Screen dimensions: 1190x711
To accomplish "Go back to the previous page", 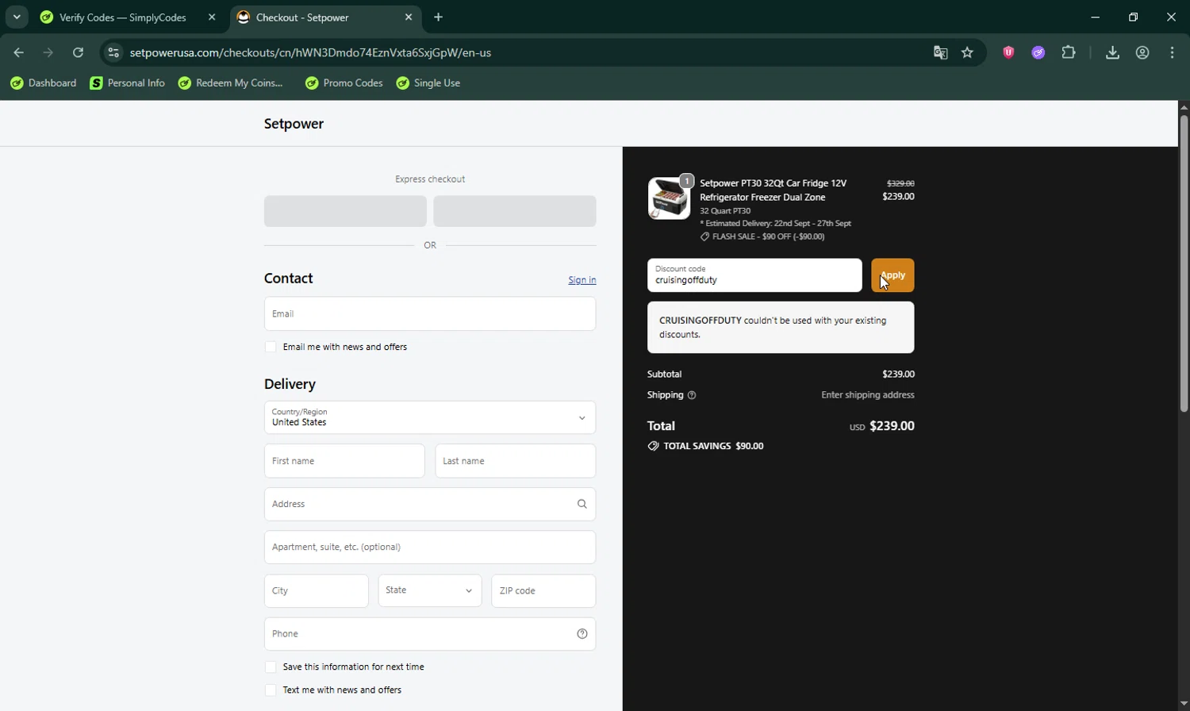I will (19, 52).
